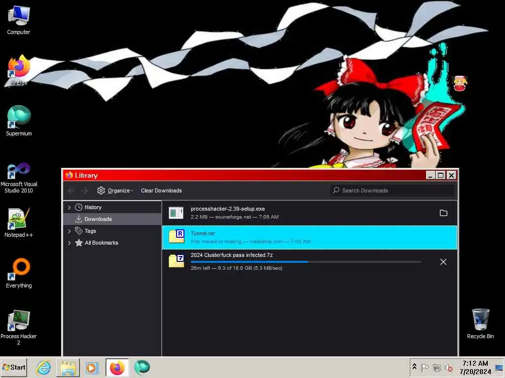Select the Recycle Bin on desktop
The image size is (505, 378).
coord(480,324)
